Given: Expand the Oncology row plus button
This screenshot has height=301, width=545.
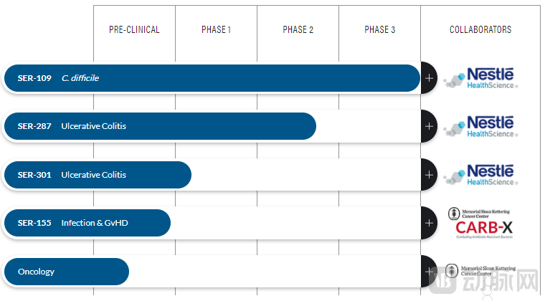Looking at the screenshot, I should click(429, 272).
